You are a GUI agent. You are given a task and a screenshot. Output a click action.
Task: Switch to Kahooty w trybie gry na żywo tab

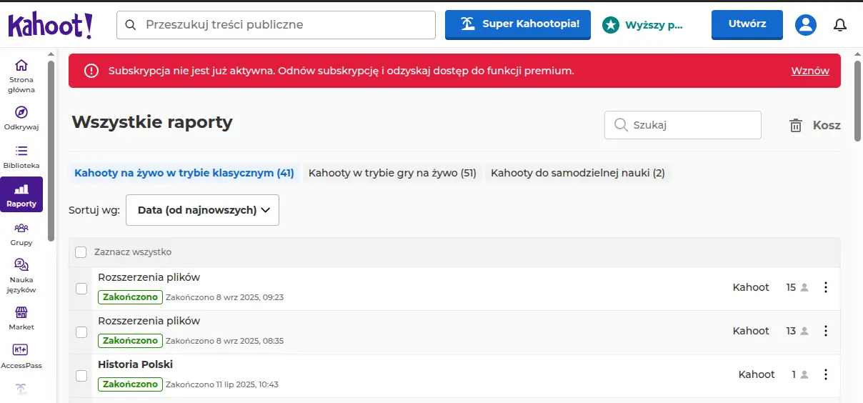point(392,173)
